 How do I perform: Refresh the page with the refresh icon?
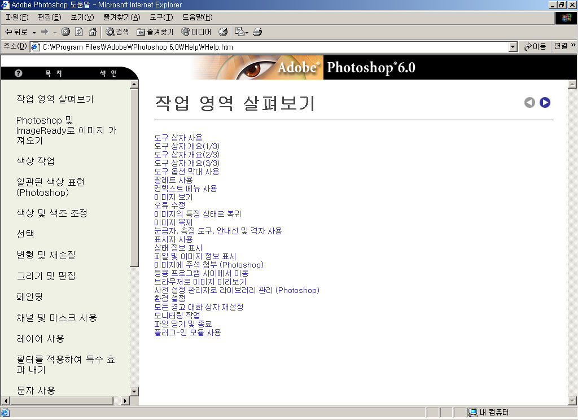tap(79, 32)
